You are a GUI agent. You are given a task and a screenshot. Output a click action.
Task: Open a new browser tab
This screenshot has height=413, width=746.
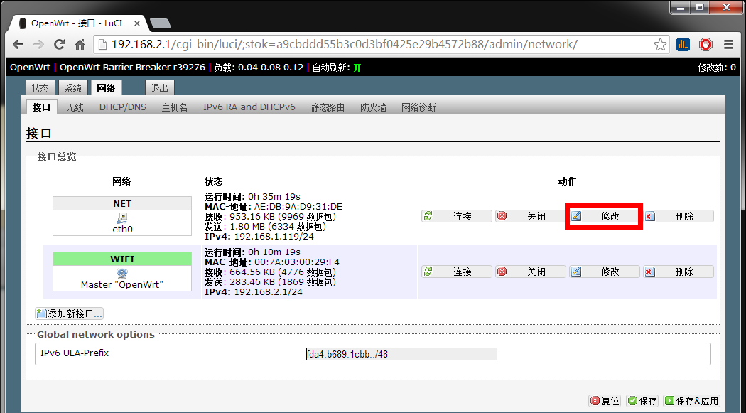click(160, 23)
